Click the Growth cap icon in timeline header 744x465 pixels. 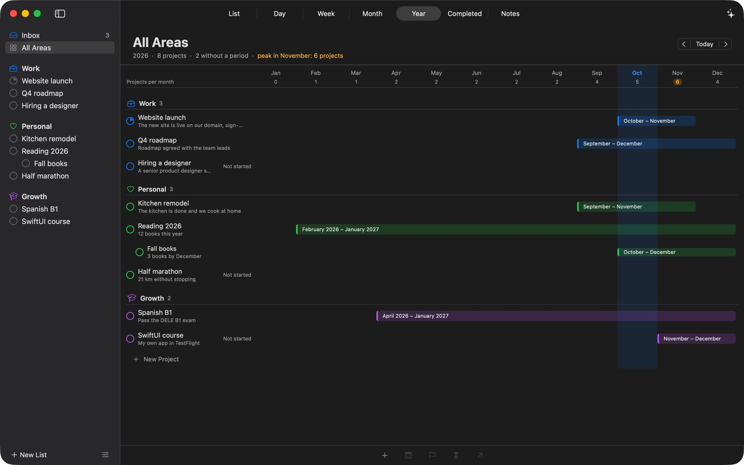[131, 298]
